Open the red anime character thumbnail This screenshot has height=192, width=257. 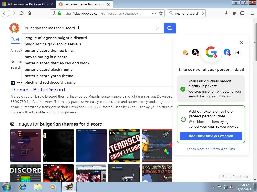click(58, 173)
